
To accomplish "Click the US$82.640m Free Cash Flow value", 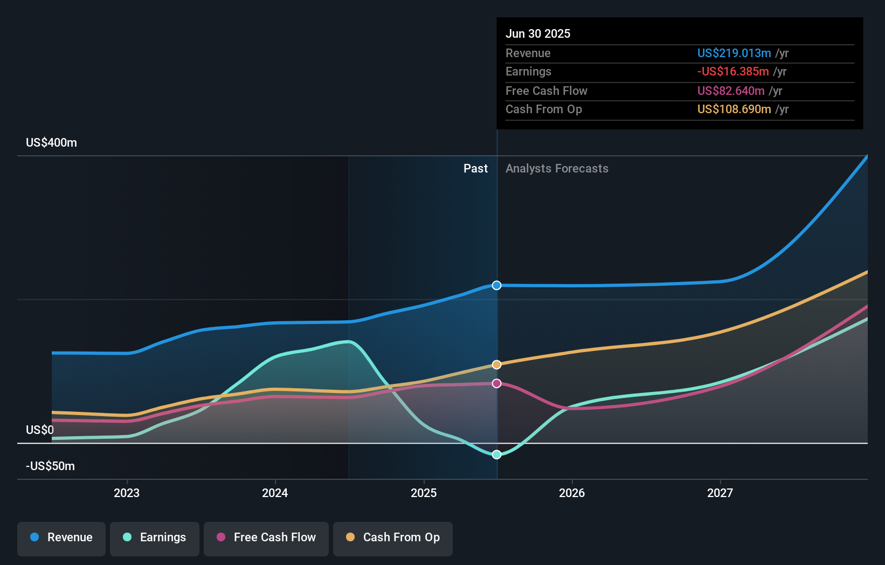I will 730,91.
